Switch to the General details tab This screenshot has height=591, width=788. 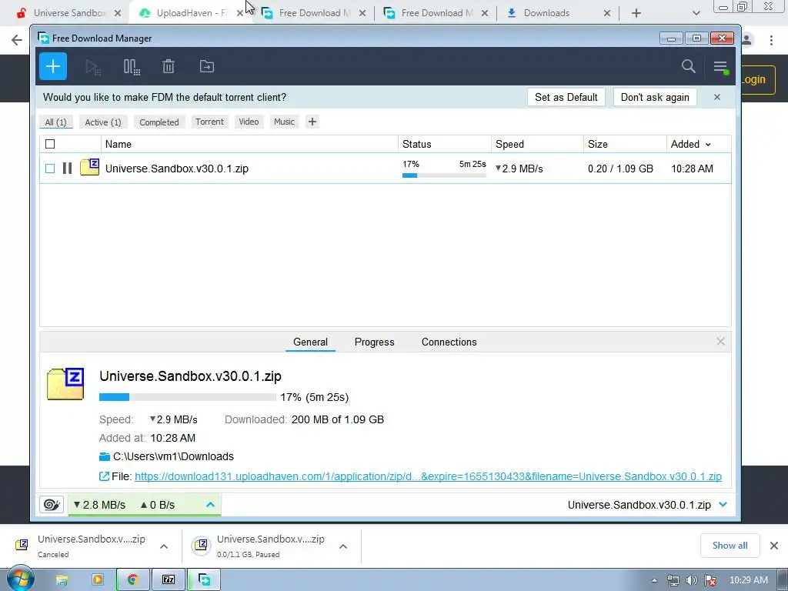(310, 342)
